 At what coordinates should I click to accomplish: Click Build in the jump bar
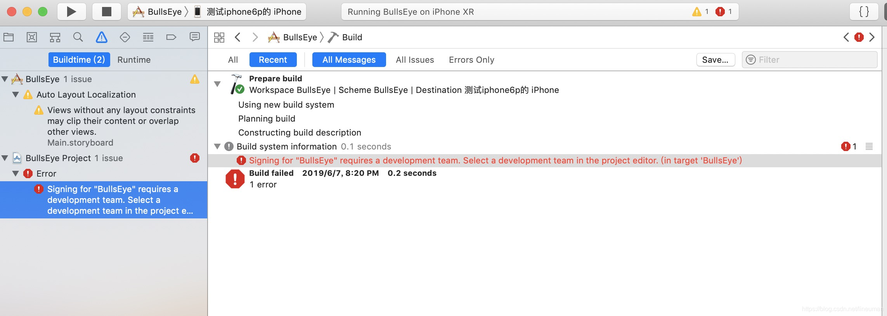[345, 37]
